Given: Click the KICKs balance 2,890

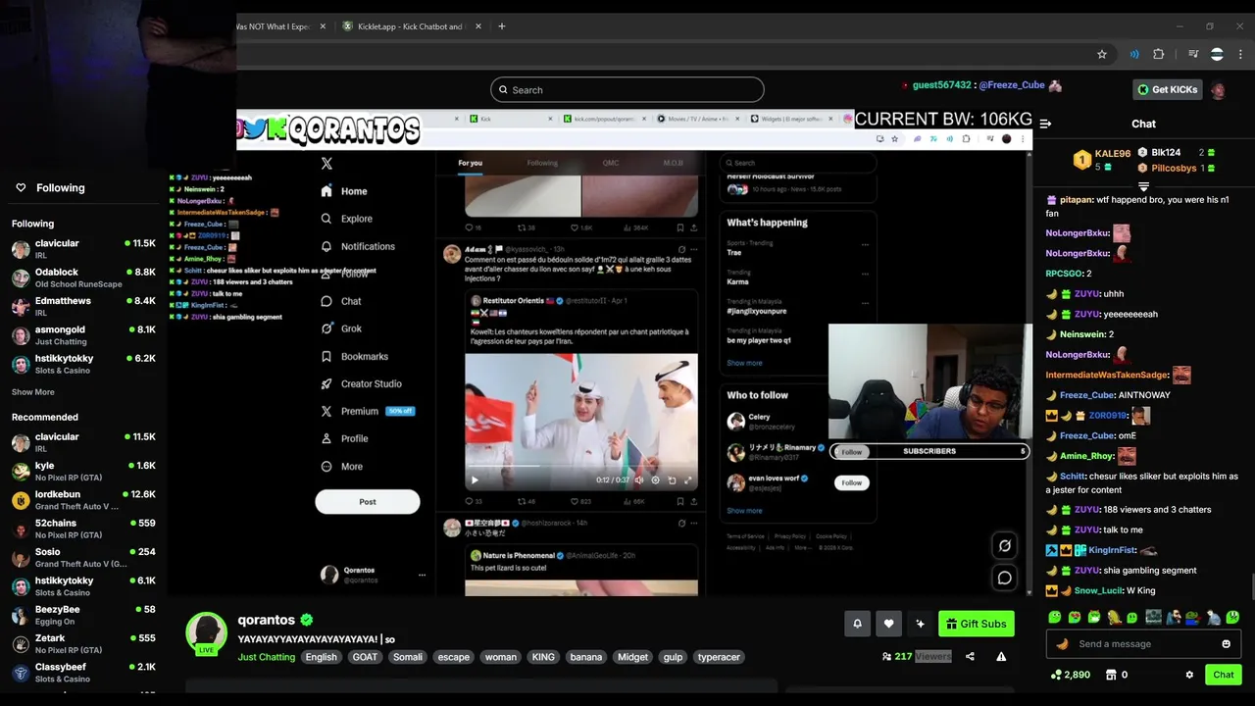Looking at the screenshot, I should (x=1070, y=675).
